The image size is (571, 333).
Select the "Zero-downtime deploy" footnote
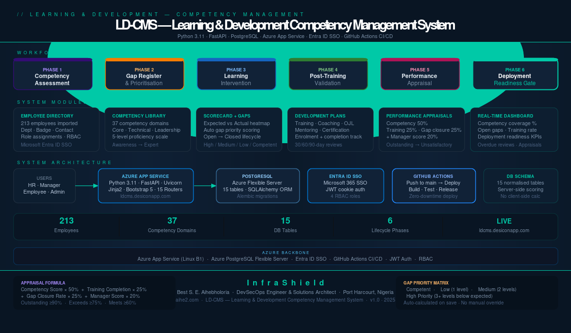[x=433, y=196]
